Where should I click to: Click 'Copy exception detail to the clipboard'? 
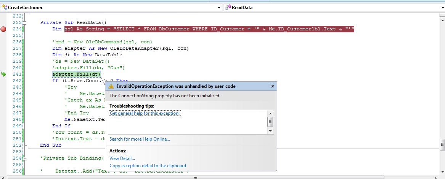click(x=148, y=166)
